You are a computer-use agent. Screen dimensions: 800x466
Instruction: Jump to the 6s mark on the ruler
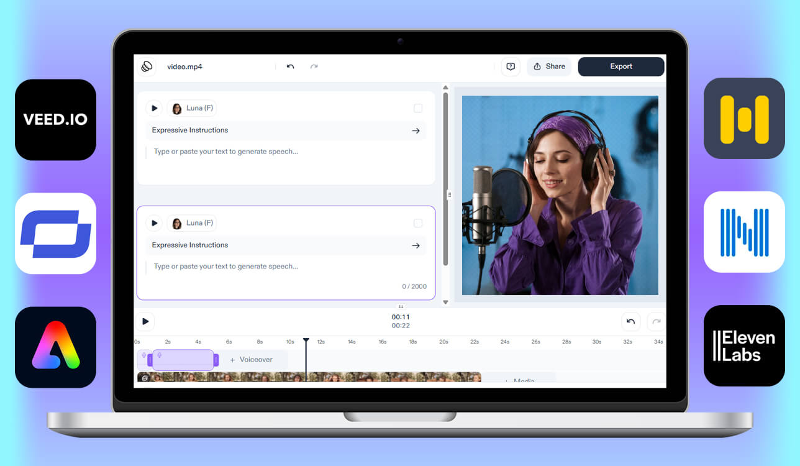[229, 342]
